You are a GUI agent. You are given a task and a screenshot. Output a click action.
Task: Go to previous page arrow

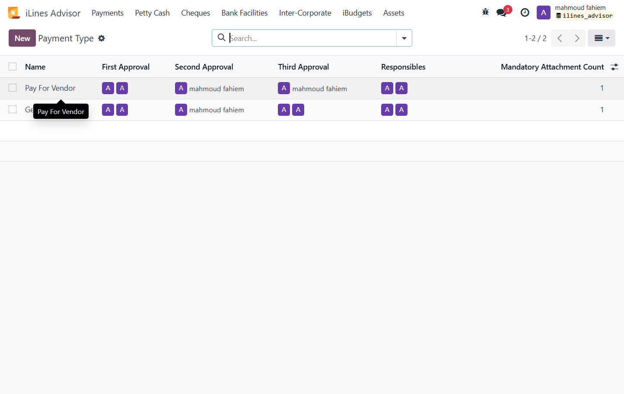[x=560, y=38]
